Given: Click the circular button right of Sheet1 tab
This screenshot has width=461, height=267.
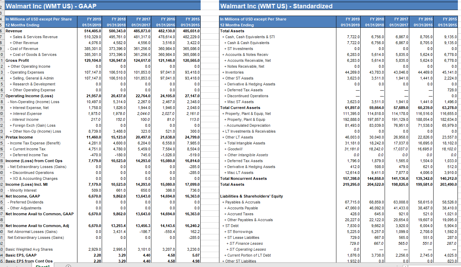Looking at the screenshot, I should click(68, 266).
